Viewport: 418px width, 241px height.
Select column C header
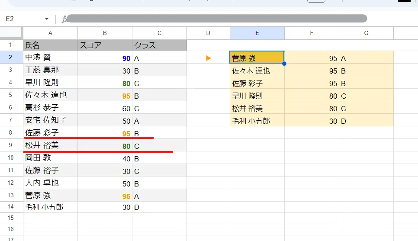click(159, 33)
